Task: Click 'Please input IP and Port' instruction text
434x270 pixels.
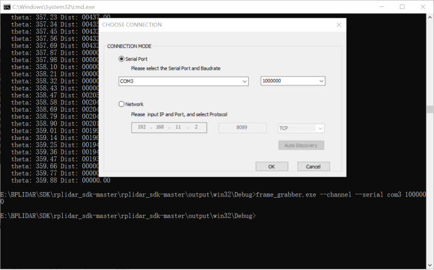Action: coord(179,114)
